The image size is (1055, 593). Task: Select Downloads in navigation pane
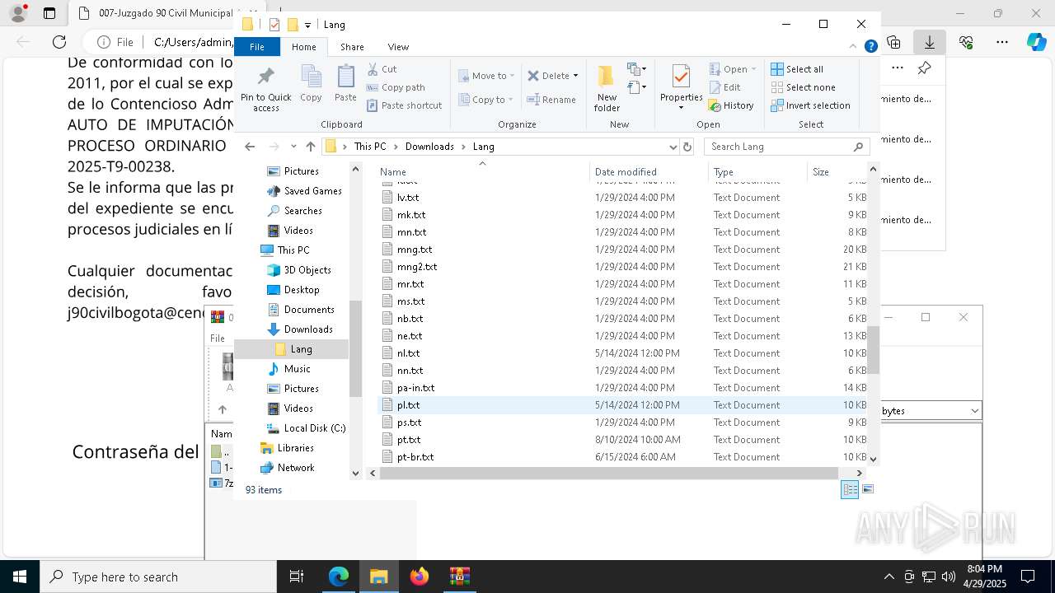coord(300,329)
